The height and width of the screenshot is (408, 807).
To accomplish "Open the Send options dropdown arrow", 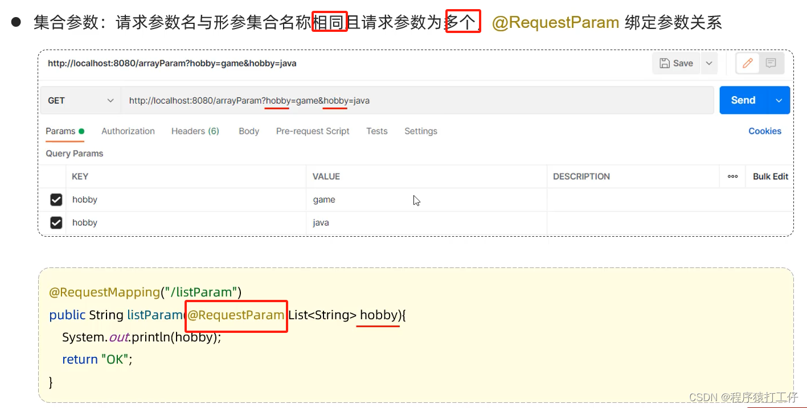I will [x=779, y=100].
